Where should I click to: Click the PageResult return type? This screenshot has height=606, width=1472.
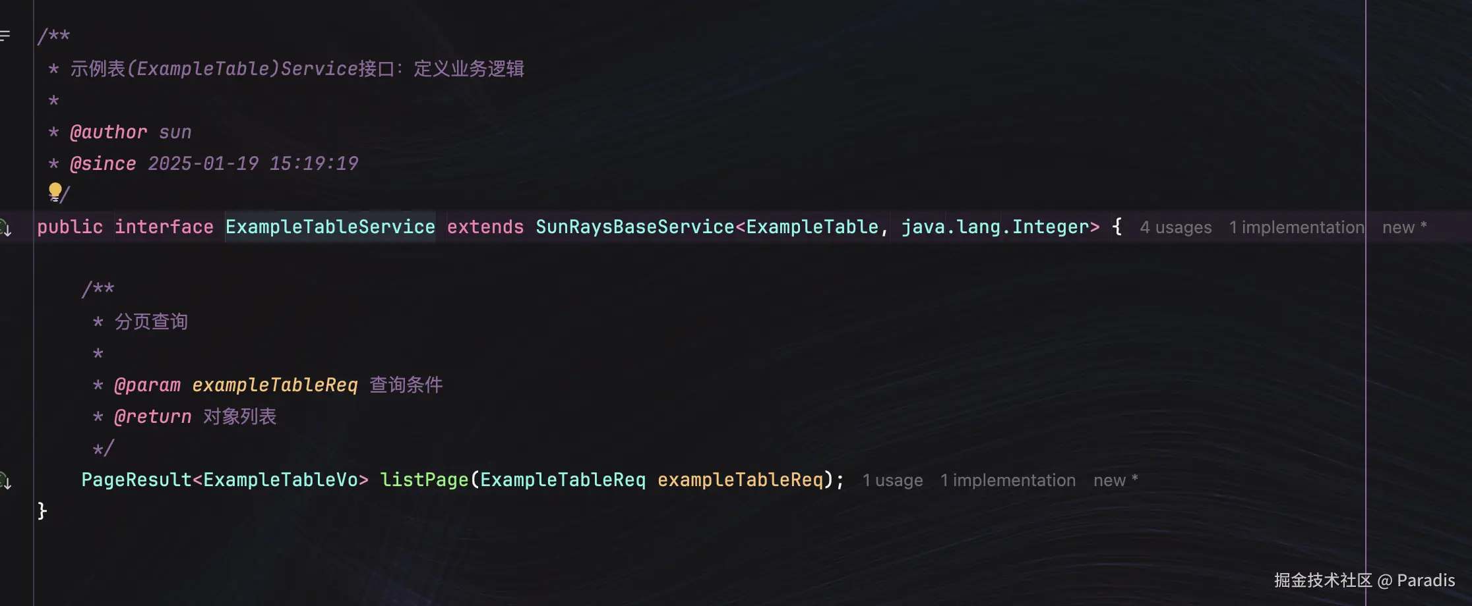click(136, 480)
